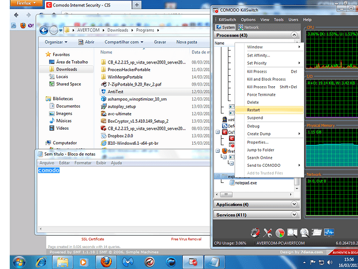Open the Tools menu in KillSwitch
The height and width of the screenshot is (269, 358).
point(279,20)
